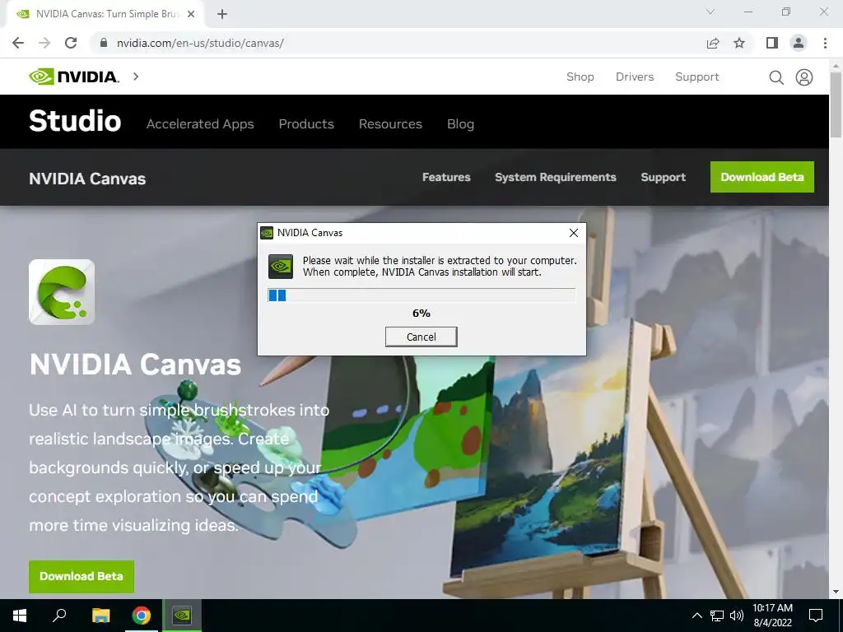Screen dimensions: 843x632
Task: Open the Drivers link
Action: point(635,77)
